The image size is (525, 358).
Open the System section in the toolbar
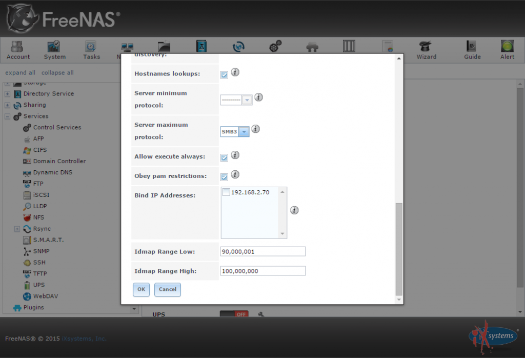(x=54, y=50)
